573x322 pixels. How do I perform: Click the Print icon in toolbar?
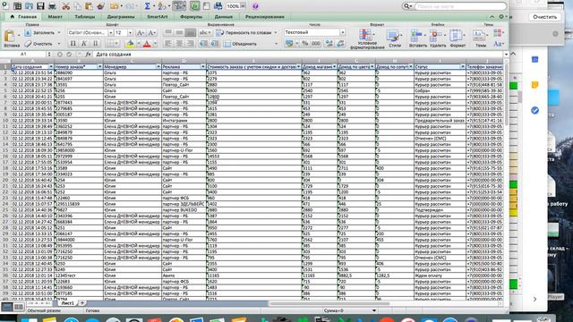pos(52,6)
